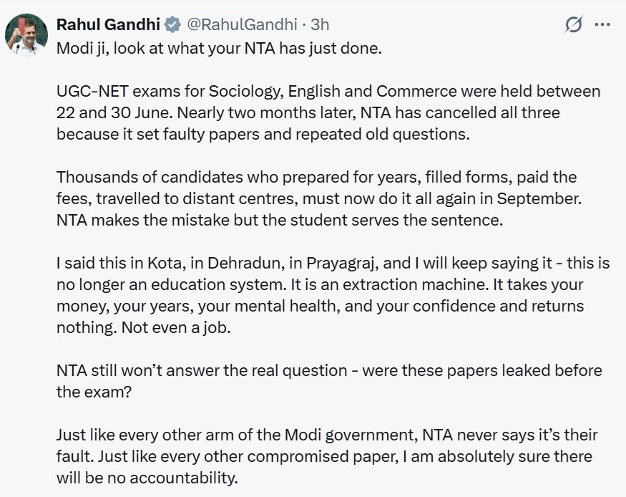Viewport: 626px width, 497px height.
Task: Open the Grok explain-post icon
Action: [x=574, y=25]
